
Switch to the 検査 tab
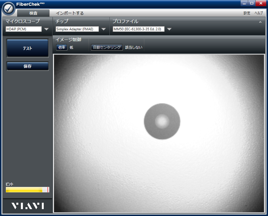pos(33,13)
